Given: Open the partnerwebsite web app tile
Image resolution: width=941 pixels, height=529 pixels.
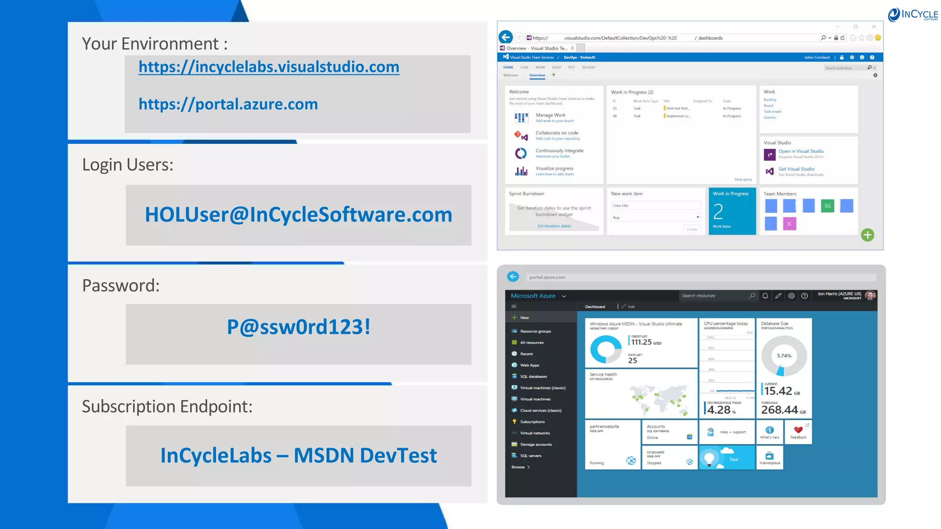Looking at the screenshot, I should [613, 445].
